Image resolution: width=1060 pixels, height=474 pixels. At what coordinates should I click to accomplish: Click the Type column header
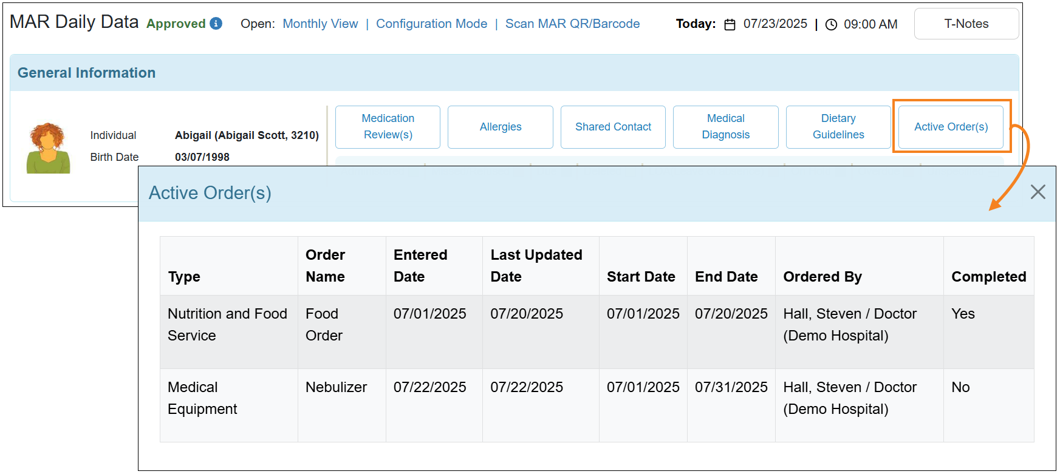184,277
